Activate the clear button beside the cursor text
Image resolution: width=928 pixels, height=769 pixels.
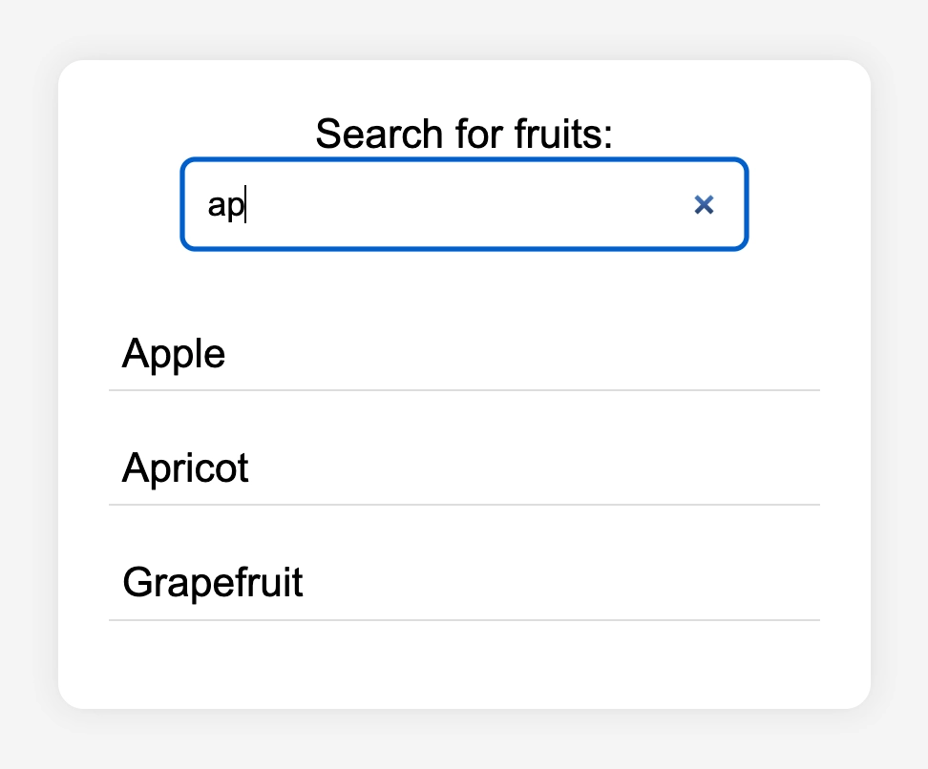point(705,204)
